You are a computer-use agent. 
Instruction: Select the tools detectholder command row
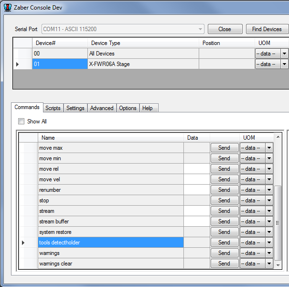pos(111,243)
